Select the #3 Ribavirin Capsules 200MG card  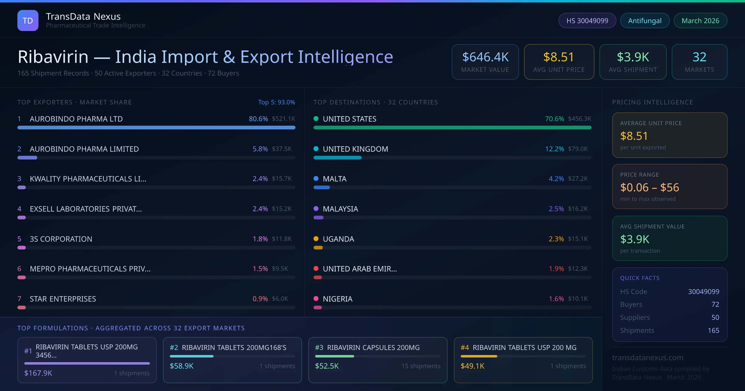[x=377, y=360]
